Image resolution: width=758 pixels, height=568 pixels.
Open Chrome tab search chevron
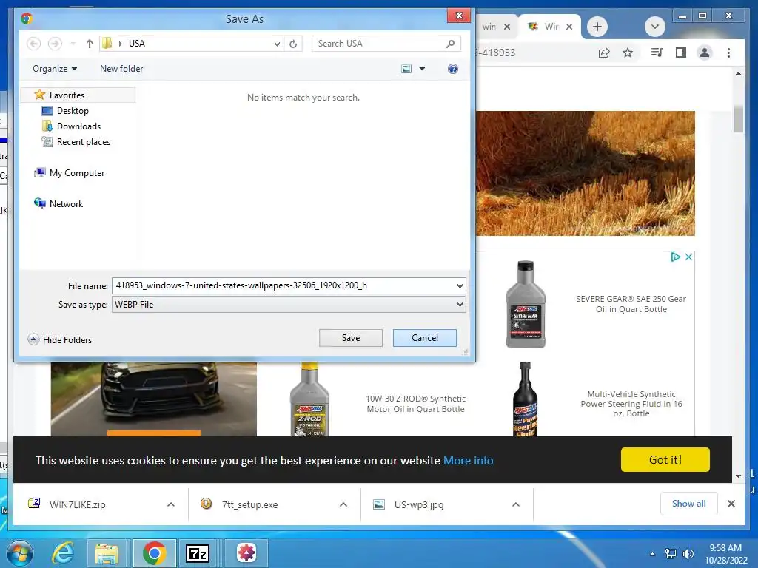pyautogui.click(x=655, y=27)
